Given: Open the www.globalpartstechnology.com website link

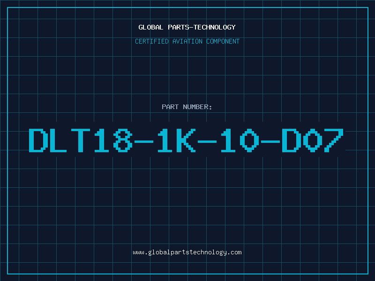Looking at the screenshot, I should coord(187,252).
